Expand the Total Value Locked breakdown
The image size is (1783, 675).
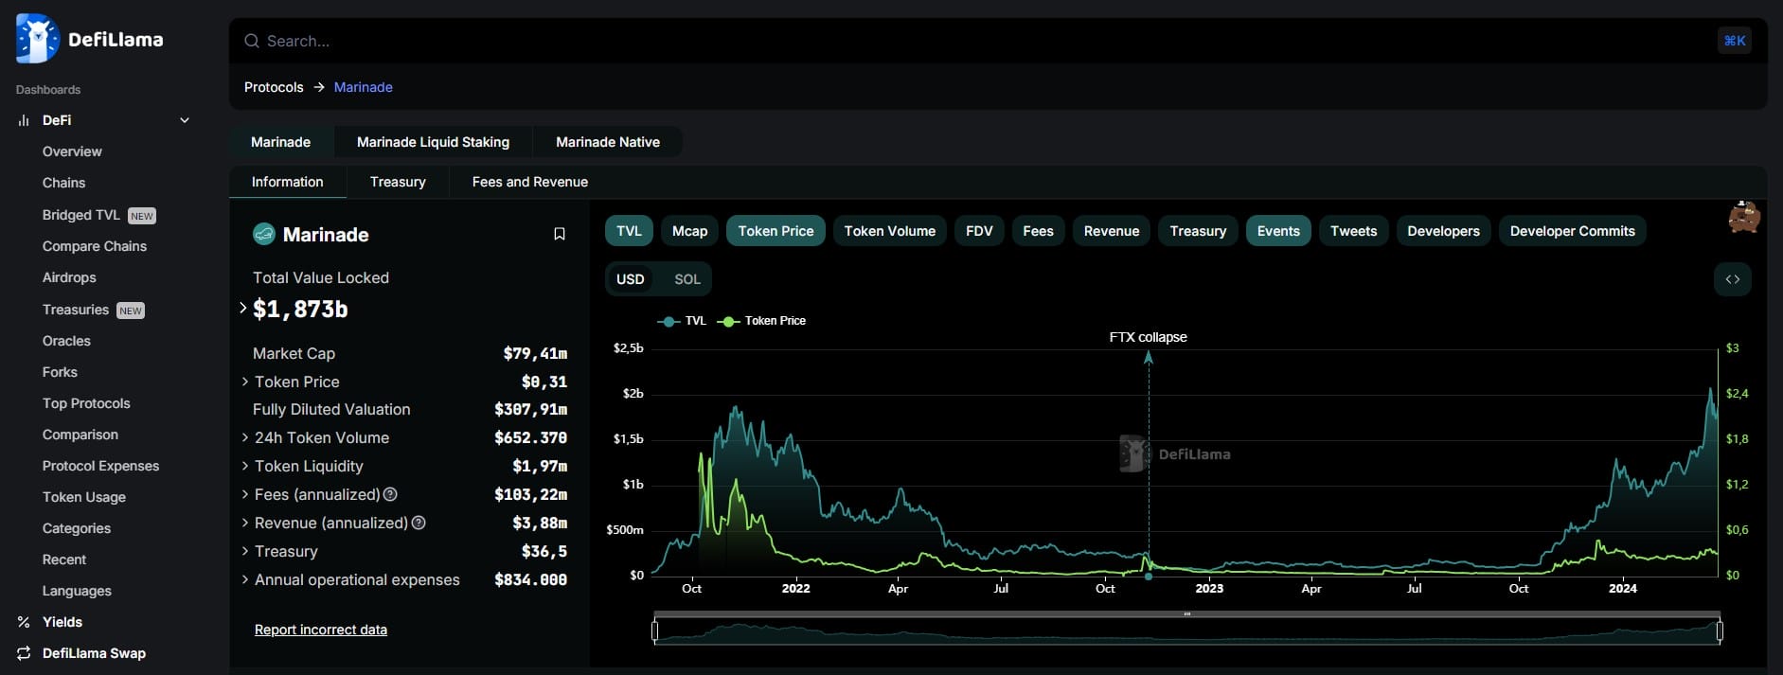tap(243, 308)
